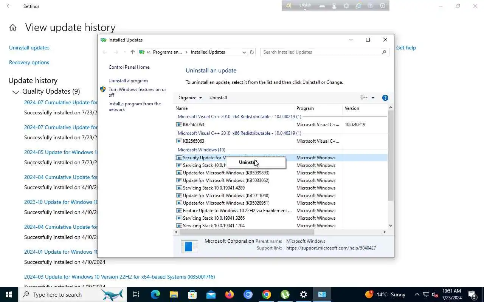The height and width of the screenshot is (302, 484).
Task: Launch Google Chrome from the taskbar
Action: point(267,294)
